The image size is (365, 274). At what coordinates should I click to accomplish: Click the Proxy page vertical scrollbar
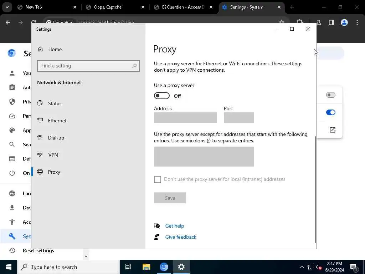point(315,189)
